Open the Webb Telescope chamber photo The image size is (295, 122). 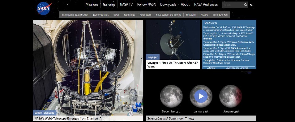click(88, 67)
